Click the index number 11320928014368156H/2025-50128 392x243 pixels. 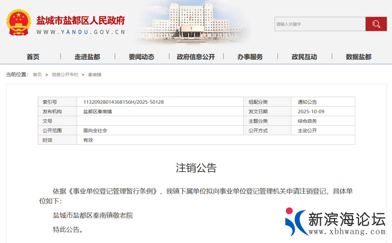click(x=123, y=102)
